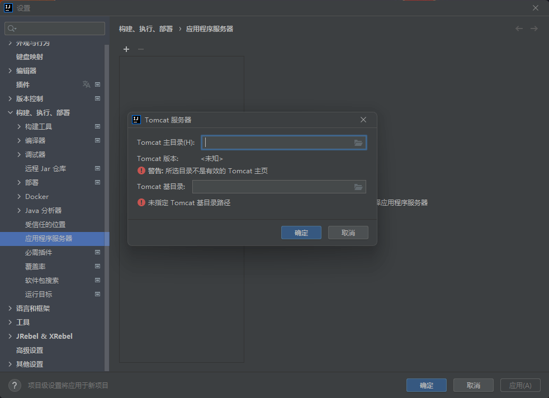Click 取消 at bottom of 设置 window

(x=474, y=385)
